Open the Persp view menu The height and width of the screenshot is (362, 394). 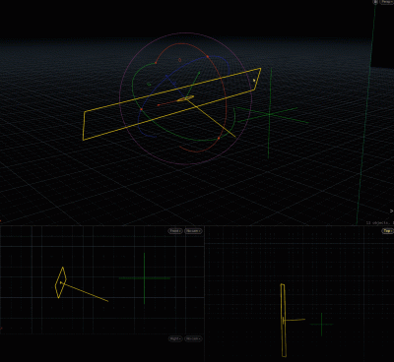click(x=387, y=2)
